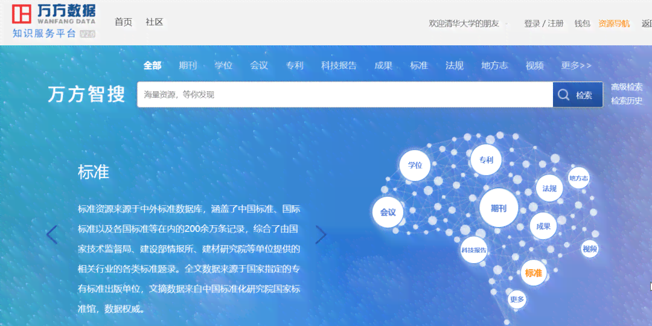The width and height of the screenshot is (652, 326).
Task: Switch to the 地方志 search tab
Action: pyautogui.click(x=494, y=65)
